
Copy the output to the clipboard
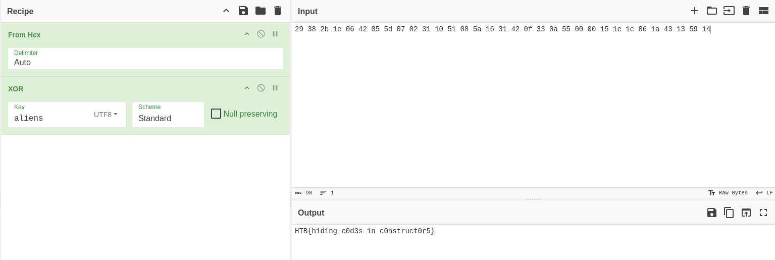[x=729, y=213]
